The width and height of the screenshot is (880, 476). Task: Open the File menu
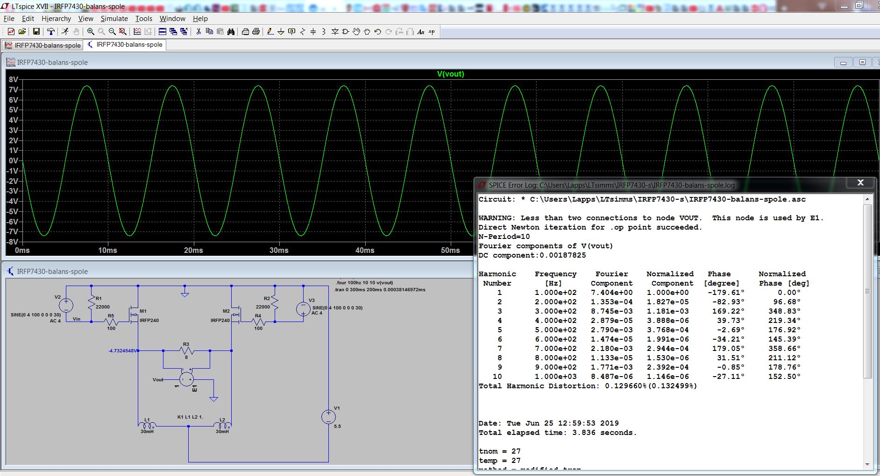pyautogui.click(x=9, y=19)
